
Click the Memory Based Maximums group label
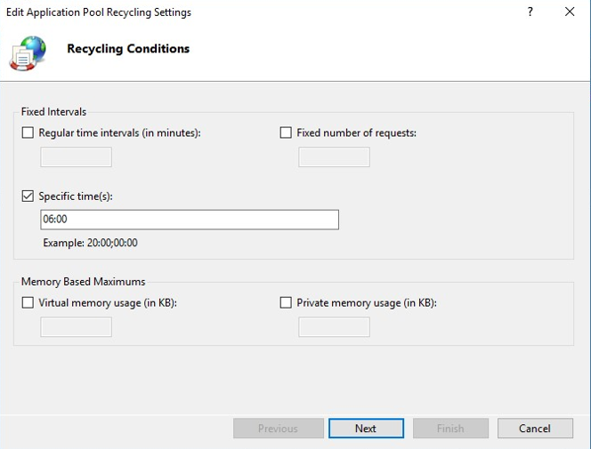coord(83,282)
